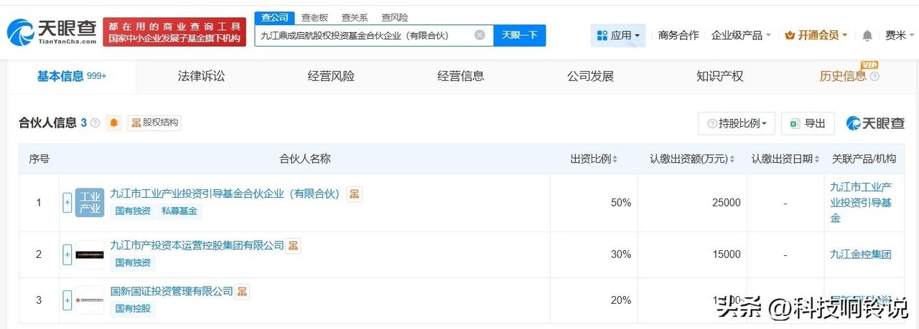The image size is (919, 329).
Task: Click the 工业产业 logo thumbnail
Action: coord(90,203)
